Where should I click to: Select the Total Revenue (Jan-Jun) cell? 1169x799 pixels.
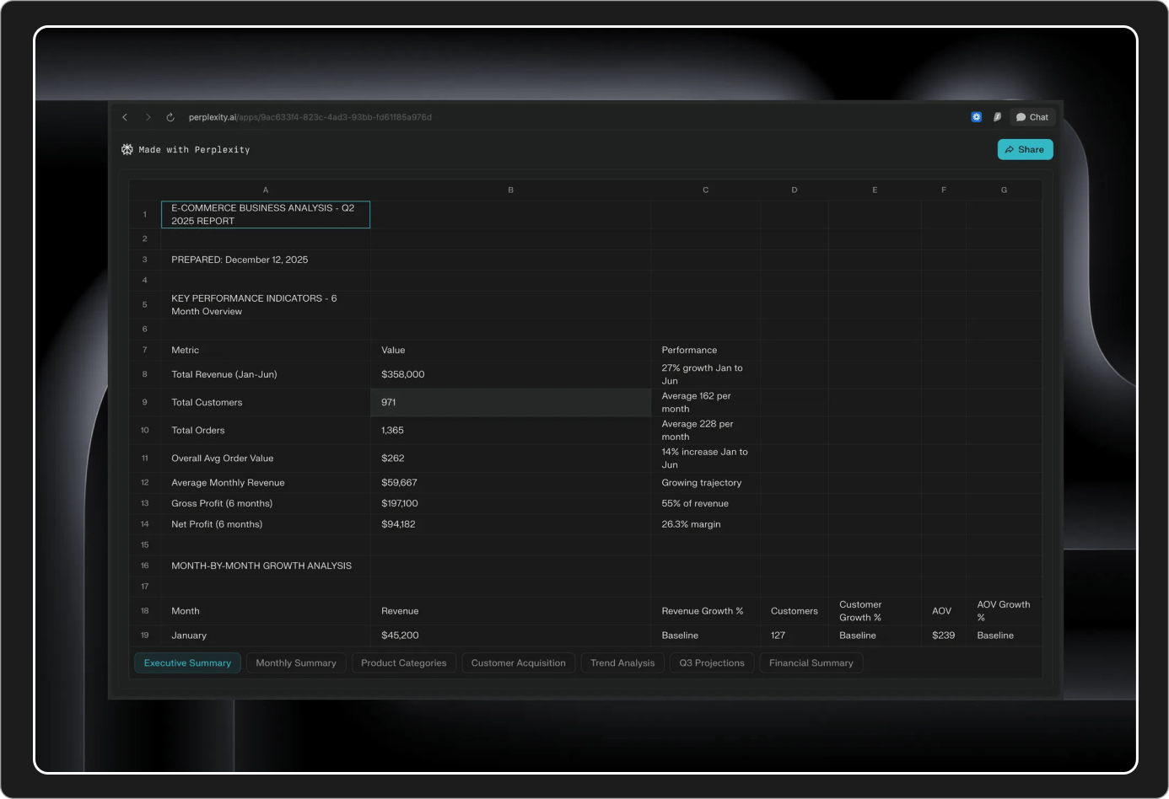(x=266, y=374)
